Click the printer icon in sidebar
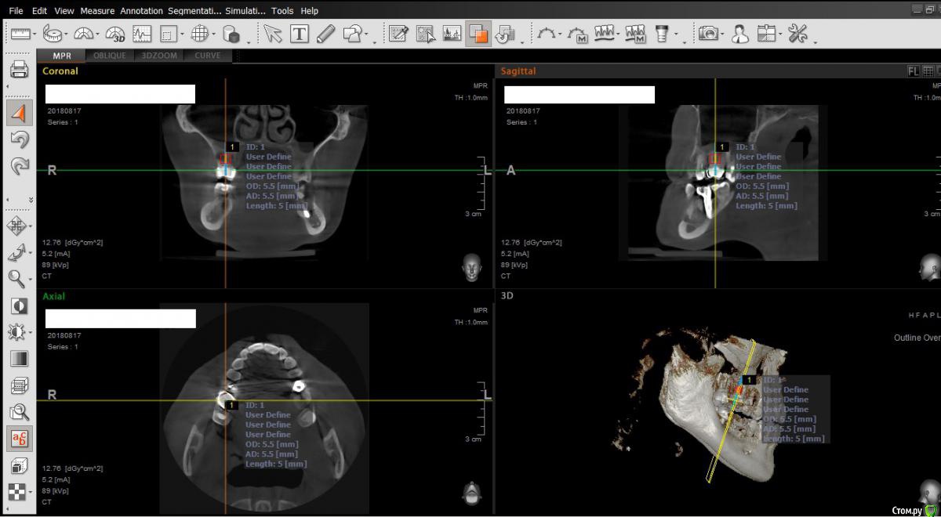Image resolution: width=941 pixels, height=517 pixels. (19, 70)
